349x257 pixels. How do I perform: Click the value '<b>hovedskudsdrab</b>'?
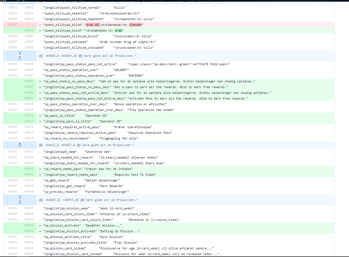[119, 13]
